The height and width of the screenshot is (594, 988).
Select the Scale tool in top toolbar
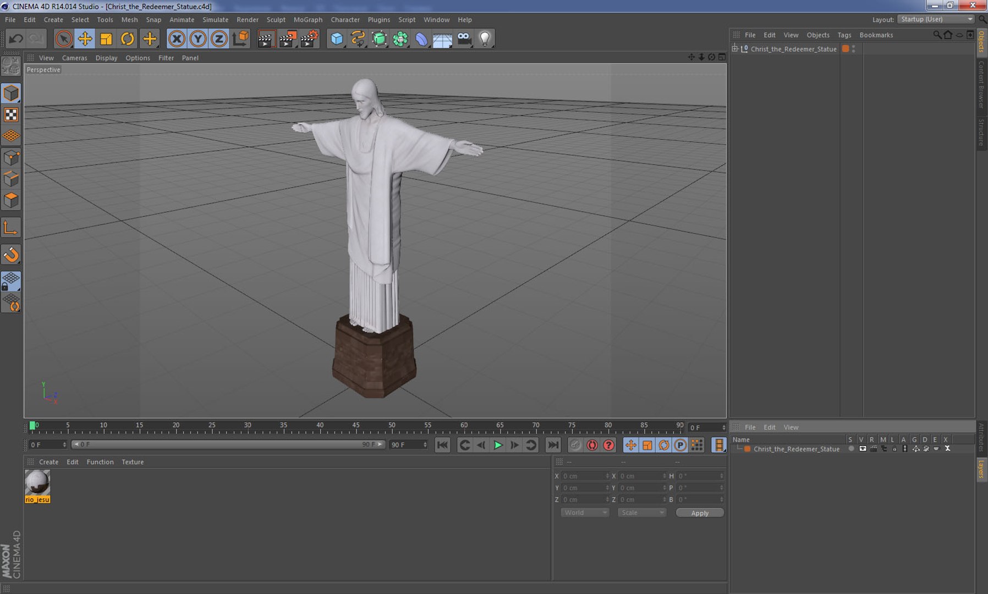[x=106, y=38]
